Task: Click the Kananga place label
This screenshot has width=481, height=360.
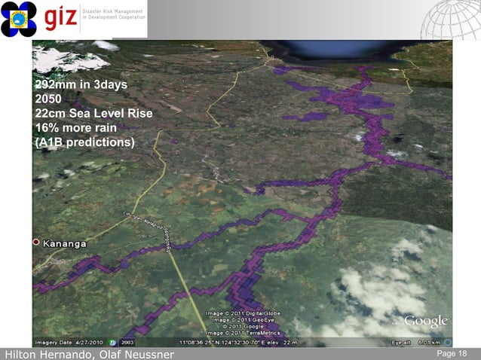Action: click(x=64, y=244)
